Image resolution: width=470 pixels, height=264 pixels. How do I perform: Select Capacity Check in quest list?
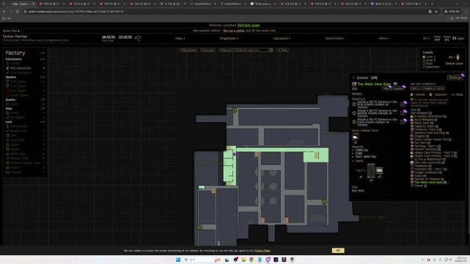[x=425, y=127]
